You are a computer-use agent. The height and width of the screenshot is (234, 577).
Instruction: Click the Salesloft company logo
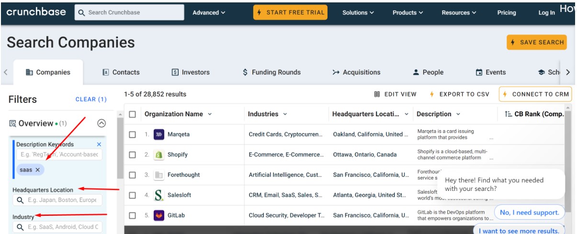[x=159, y=195]
